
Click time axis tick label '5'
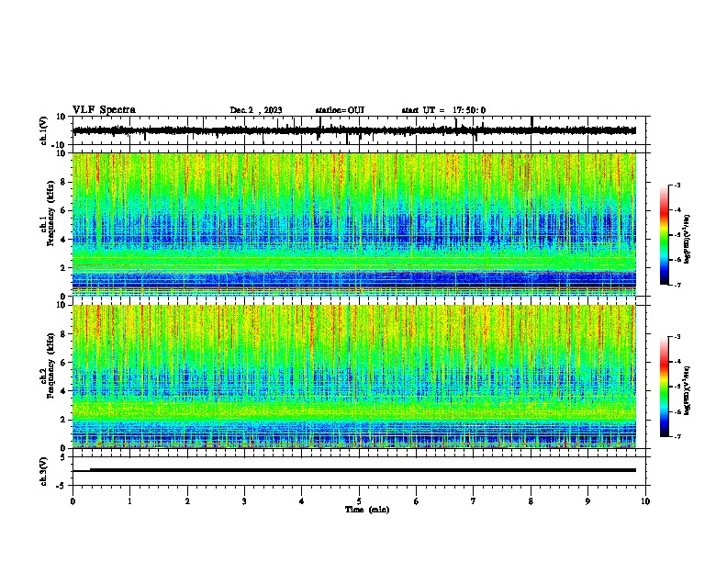359,501
